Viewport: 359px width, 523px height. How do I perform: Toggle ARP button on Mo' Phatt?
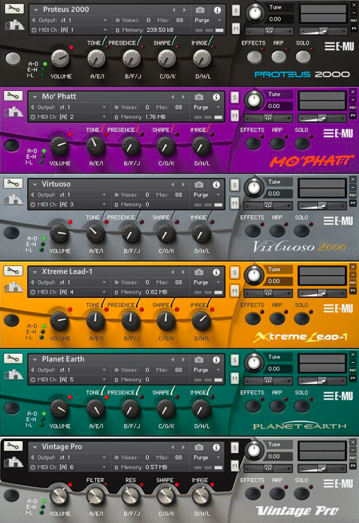tap(277, 144)
